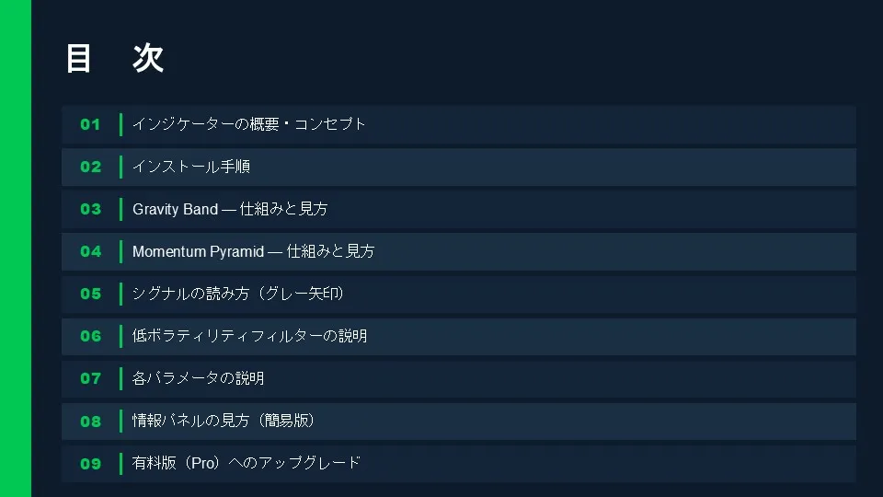Select the 低ボラティリティフィルターの説明 entry
Viewport: 883px width, 497px height.
tap(249, 336)
